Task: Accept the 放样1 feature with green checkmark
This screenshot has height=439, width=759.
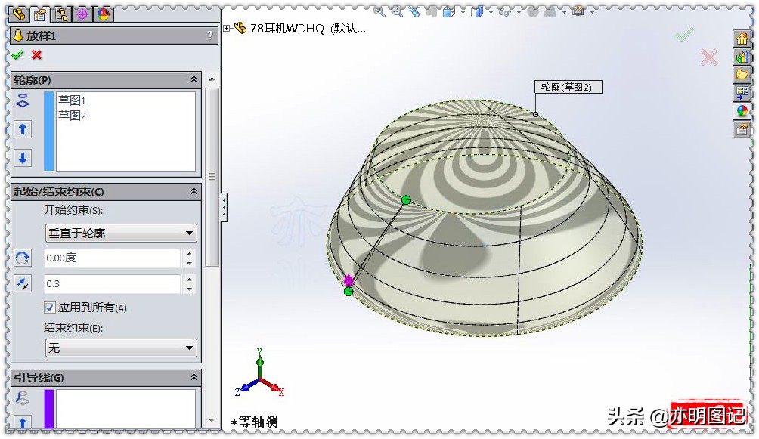Action: pos(18,55)
